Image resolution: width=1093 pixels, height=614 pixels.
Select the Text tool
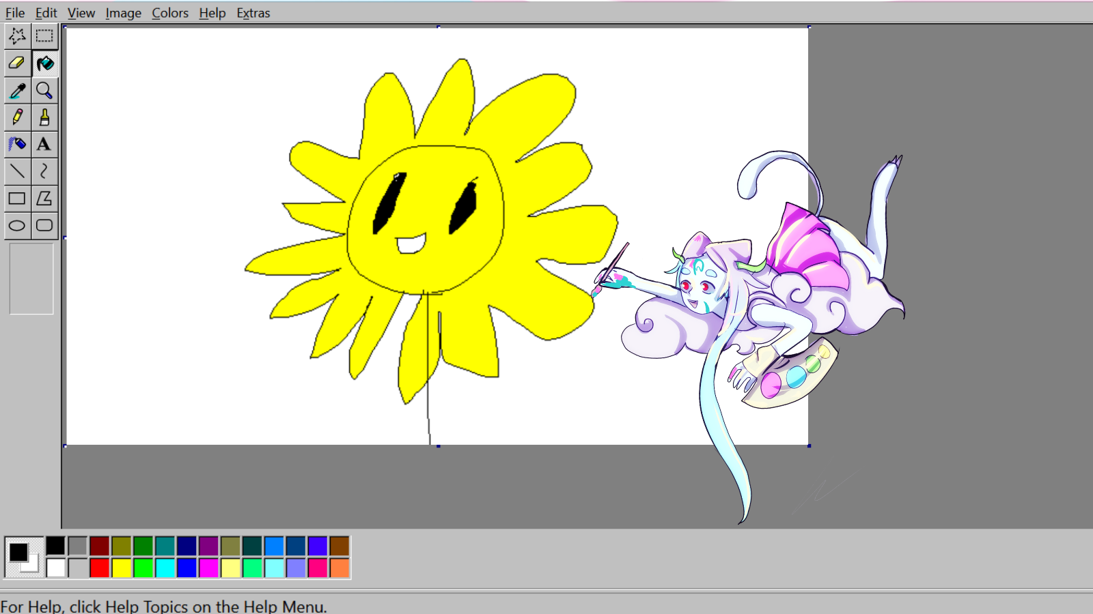pyautogui.click(x=44, y=144)
